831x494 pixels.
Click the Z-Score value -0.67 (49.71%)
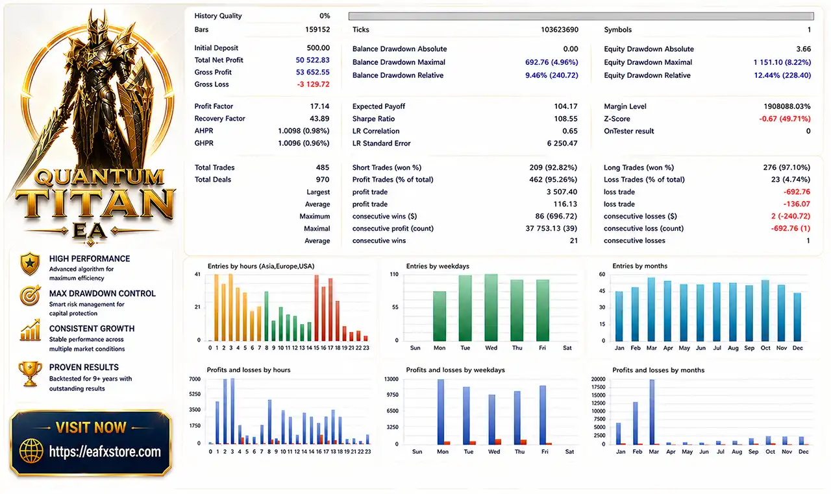tap(785, 119)
